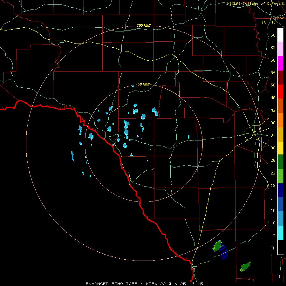Image resolution: width=286 pixels, height=286 pixels.
Task: Click the legend value '34'
Action: [273, 135]
